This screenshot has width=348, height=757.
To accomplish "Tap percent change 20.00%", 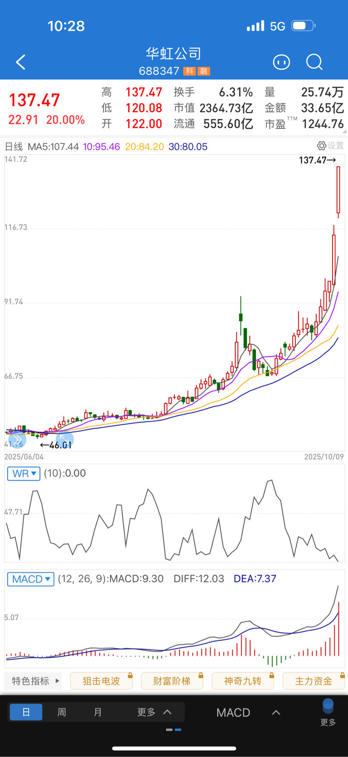I will tap(66, 120).
